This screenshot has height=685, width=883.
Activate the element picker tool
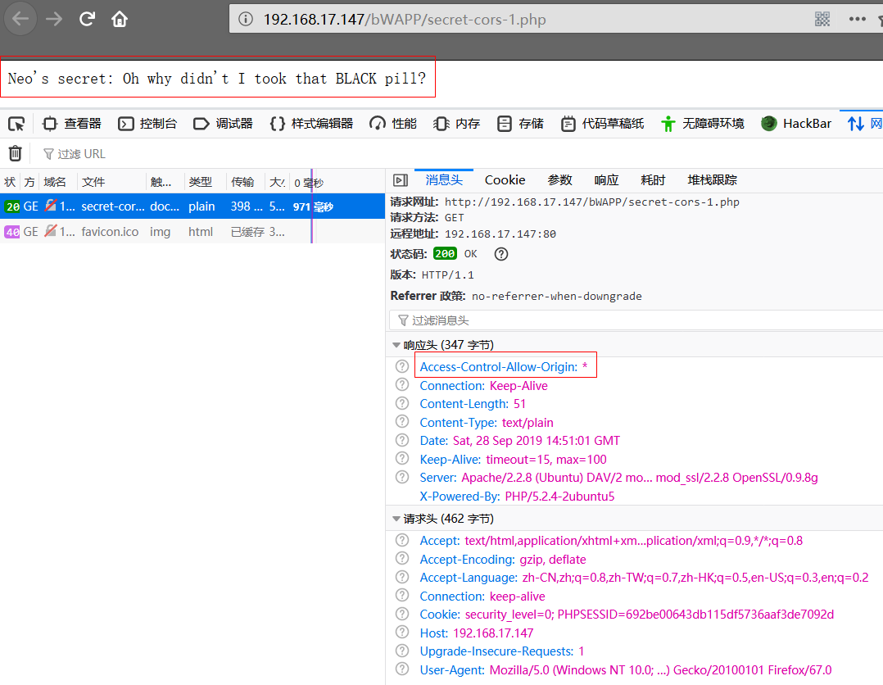(x=16, y=124)
